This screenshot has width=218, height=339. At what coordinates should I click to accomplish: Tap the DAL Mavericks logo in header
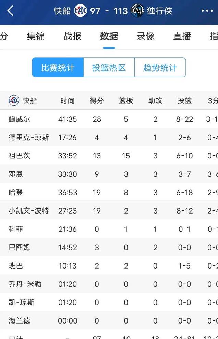tap(137, 10)
